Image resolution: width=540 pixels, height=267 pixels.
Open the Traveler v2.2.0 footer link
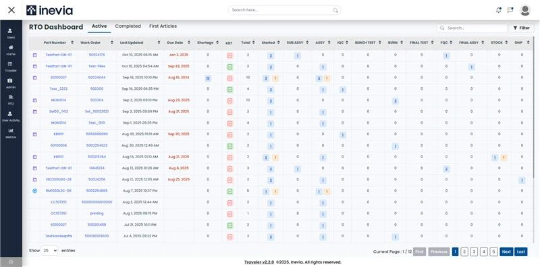259,262
